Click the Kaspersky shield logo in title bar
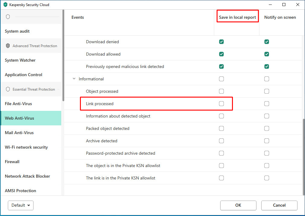 [5, 5]
